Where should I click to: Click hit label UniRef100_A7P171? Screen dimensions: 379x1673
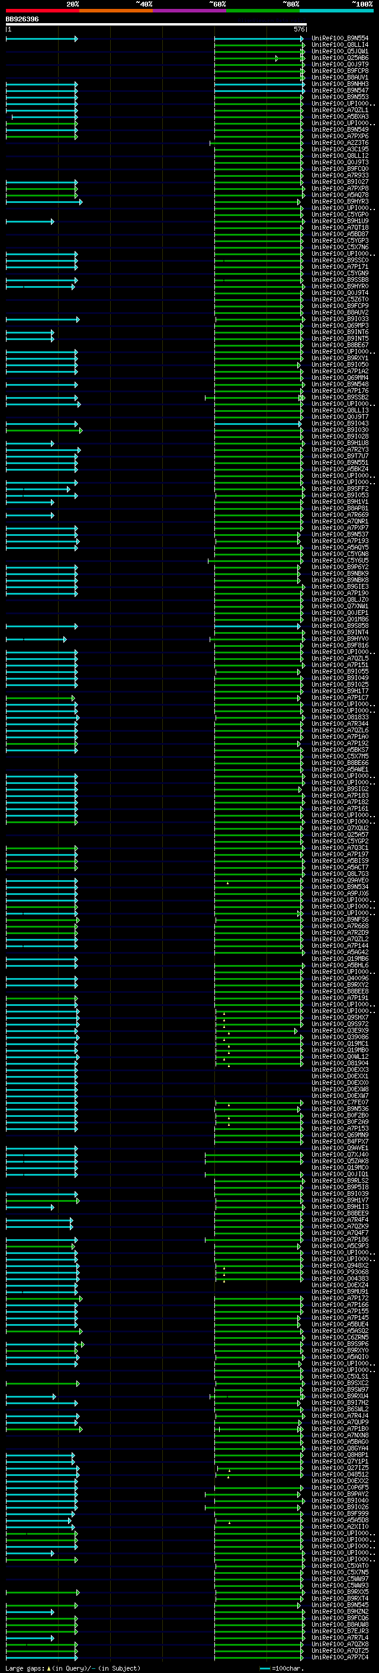tap(340, 267)
